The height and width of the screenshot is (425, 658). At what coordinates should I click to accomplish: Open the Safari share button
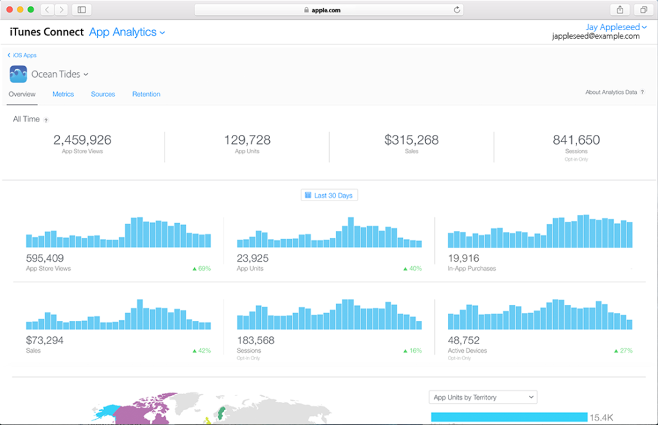pyautogui.click(x=620, y=10)
